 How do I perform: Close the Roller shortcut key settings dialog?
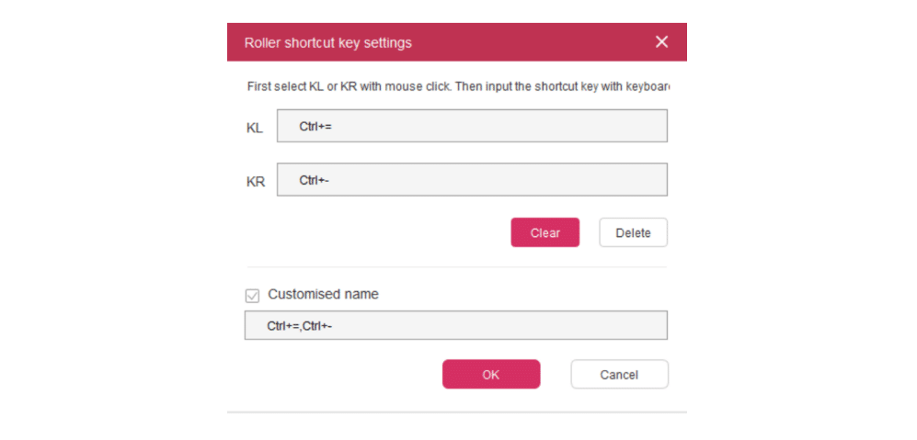pyautogui.click(x=661, y=41)
